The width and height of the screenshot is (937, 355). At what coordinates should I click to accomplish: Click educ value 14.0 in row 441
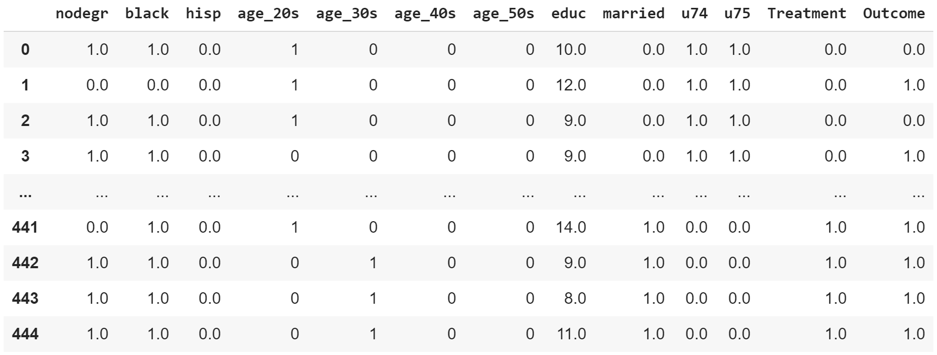571,227
